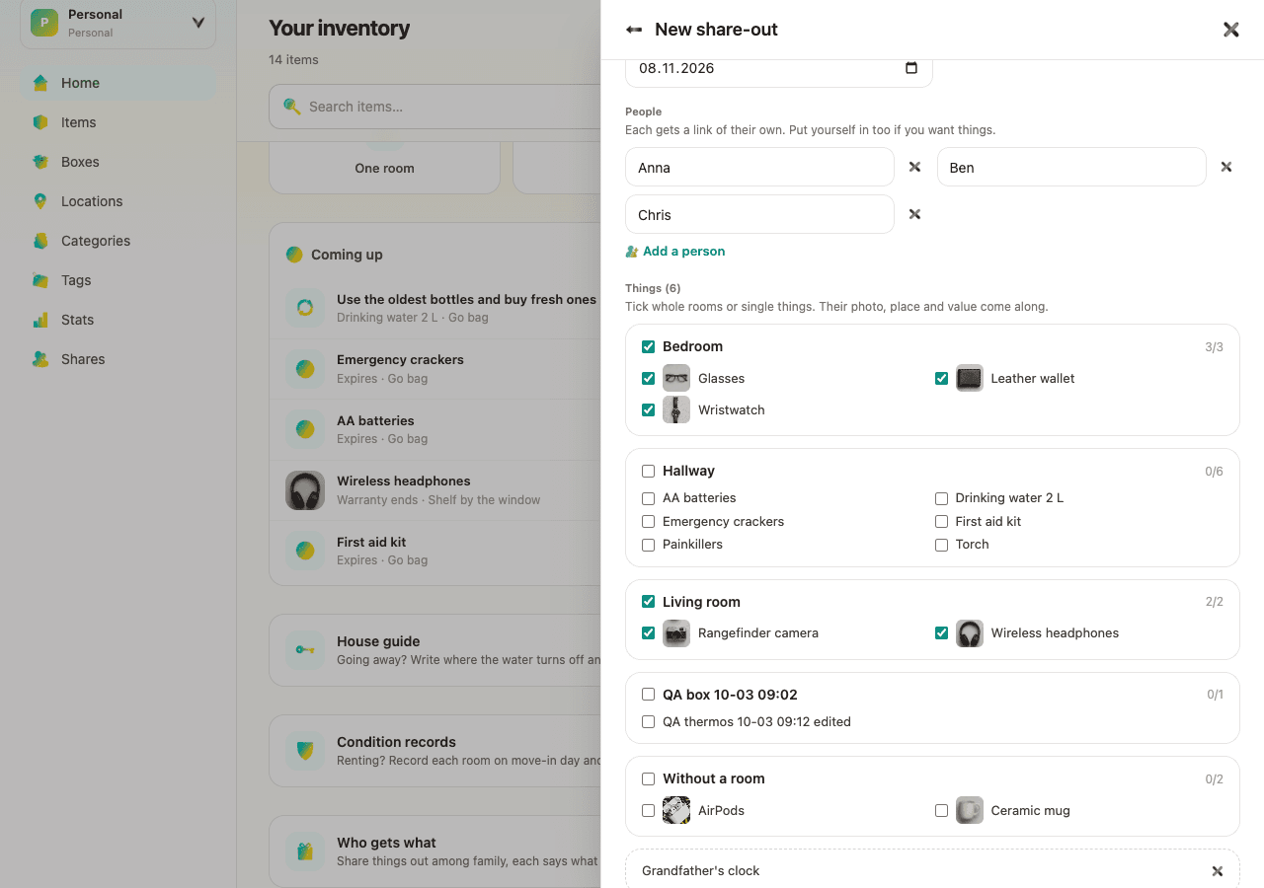The image size is (1264, 888).
Task: Remove Chris from the people list
Action: pyautogui.click(x=914, y=214)
